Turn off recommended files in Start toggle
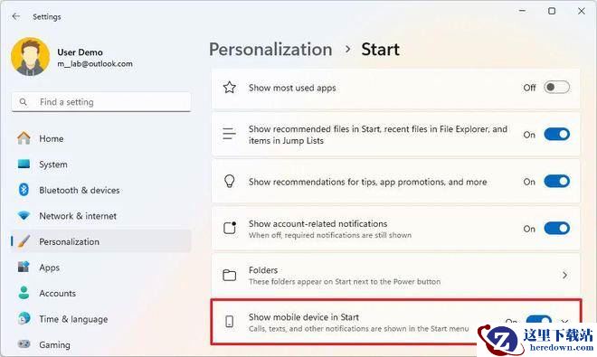 click(x=556, y=135)
